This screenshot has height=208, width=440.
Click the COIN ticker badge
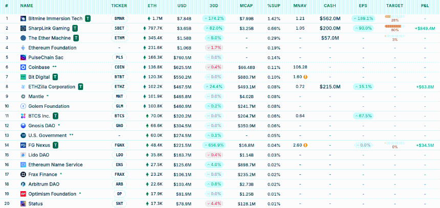pyautogui.click(x=119, y=67)
